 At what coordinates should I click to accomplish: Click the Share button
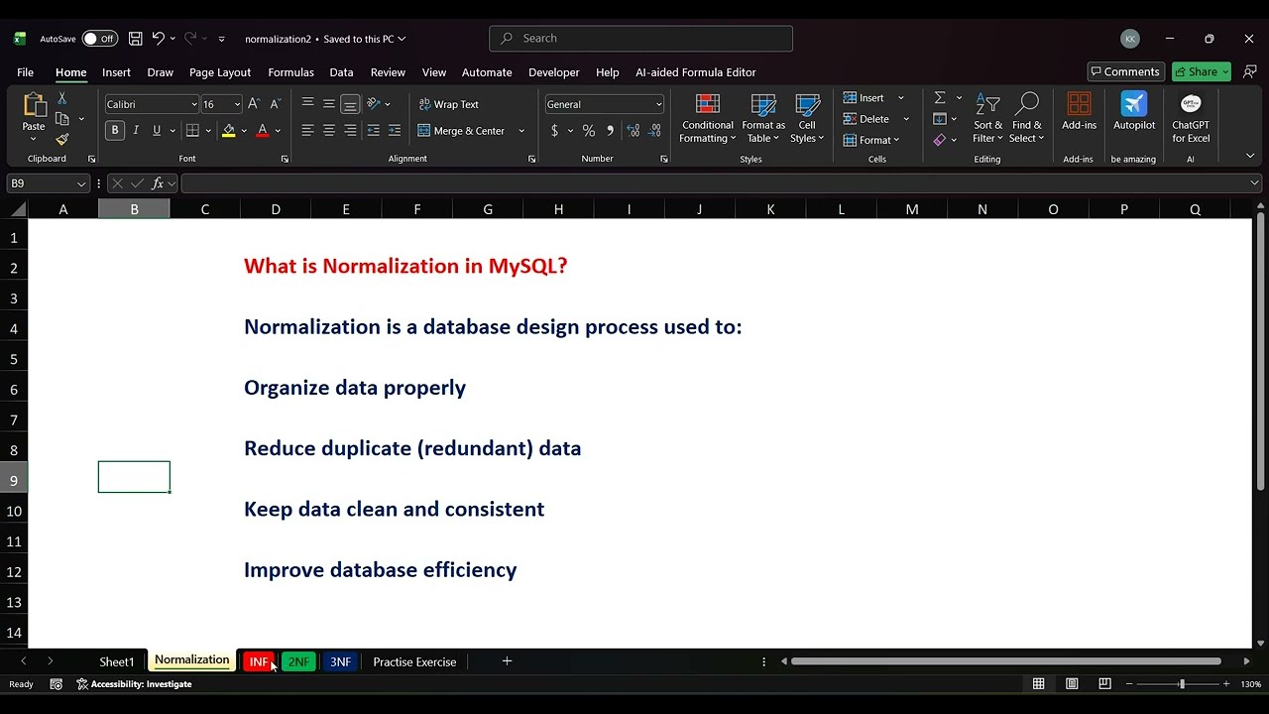1202,71
